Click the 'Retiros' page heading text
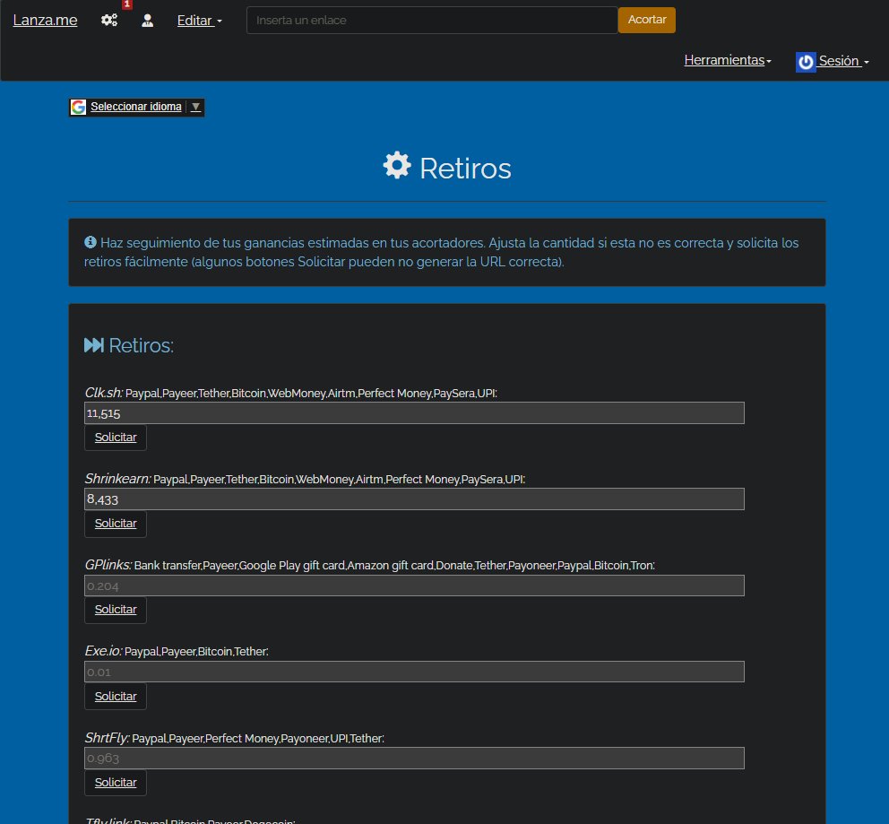Screen dimensions: 889x824 pyautogui.click(x=465, y=169)
